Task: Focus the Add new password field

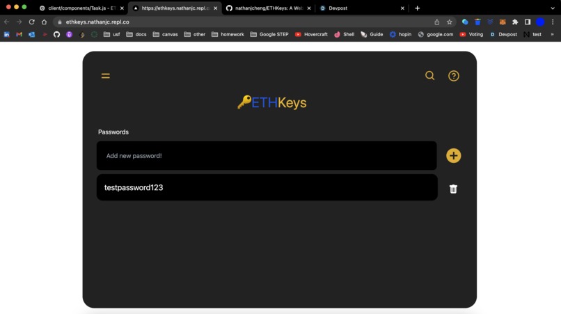Action: (x=267, y=156)
